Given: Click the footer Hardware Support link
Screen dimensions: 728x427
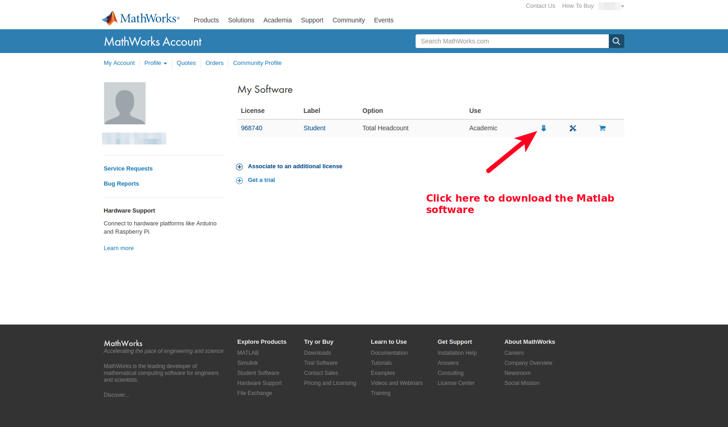Looking at the screenshot, I should (259, 383).
